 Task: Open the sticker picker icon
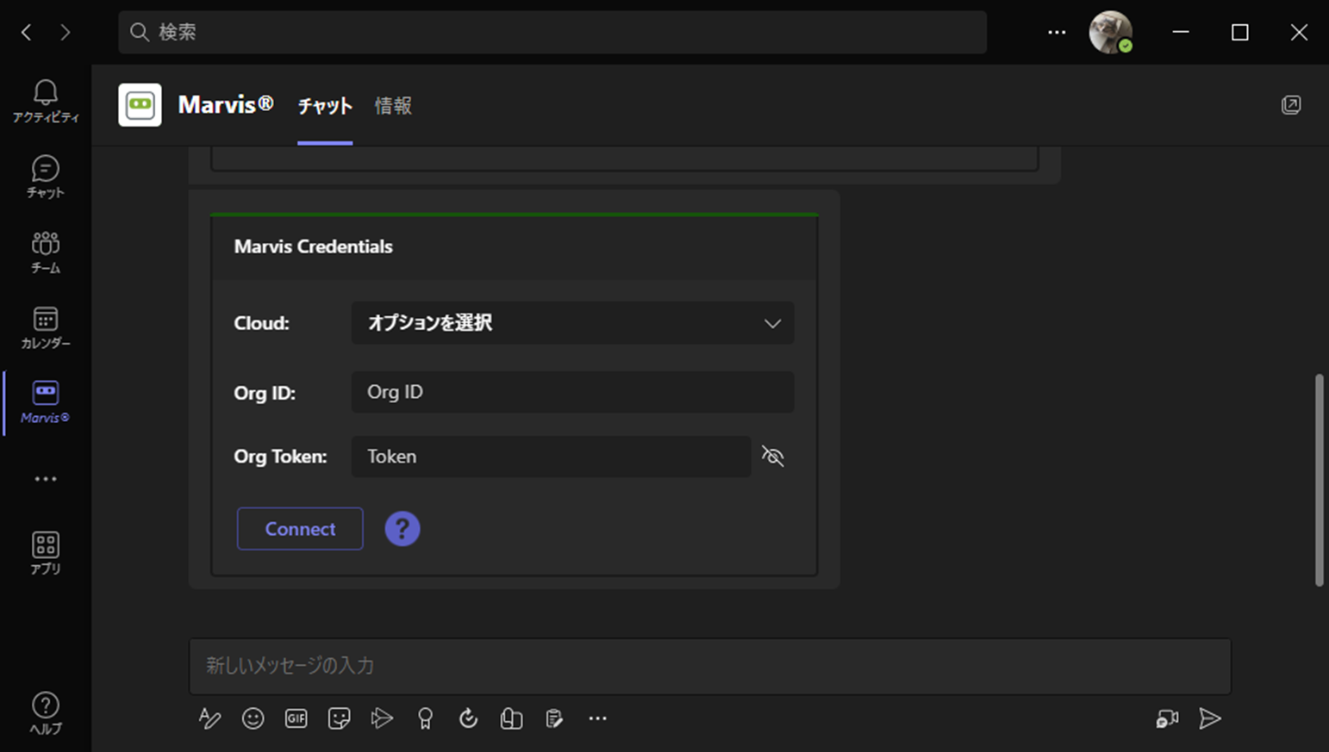click(339, 718)
